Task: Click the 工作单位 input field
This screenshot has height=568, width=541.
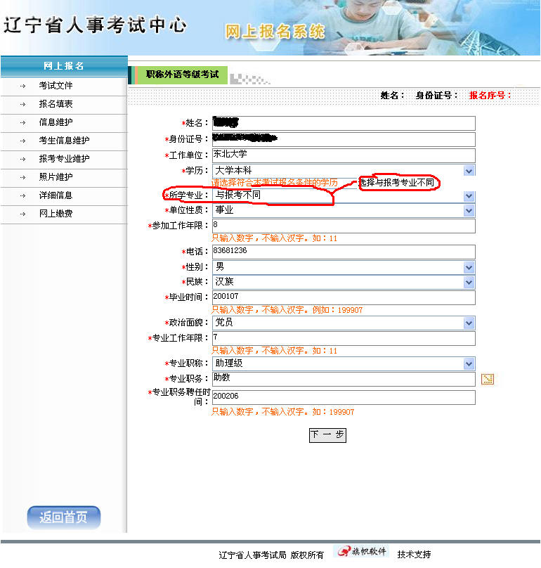Action: tap(343, 155)
